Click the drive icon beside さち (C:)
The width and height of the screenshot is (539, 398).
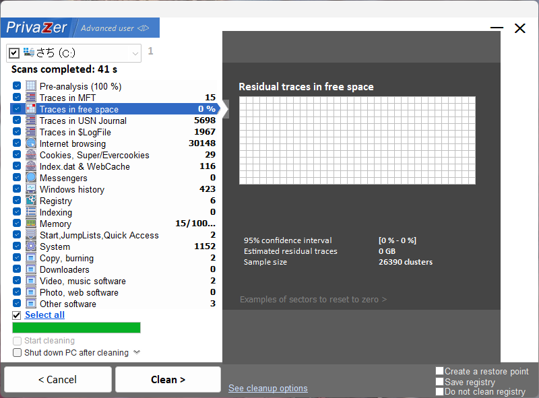pyautogui.click(x=29, y=53)
